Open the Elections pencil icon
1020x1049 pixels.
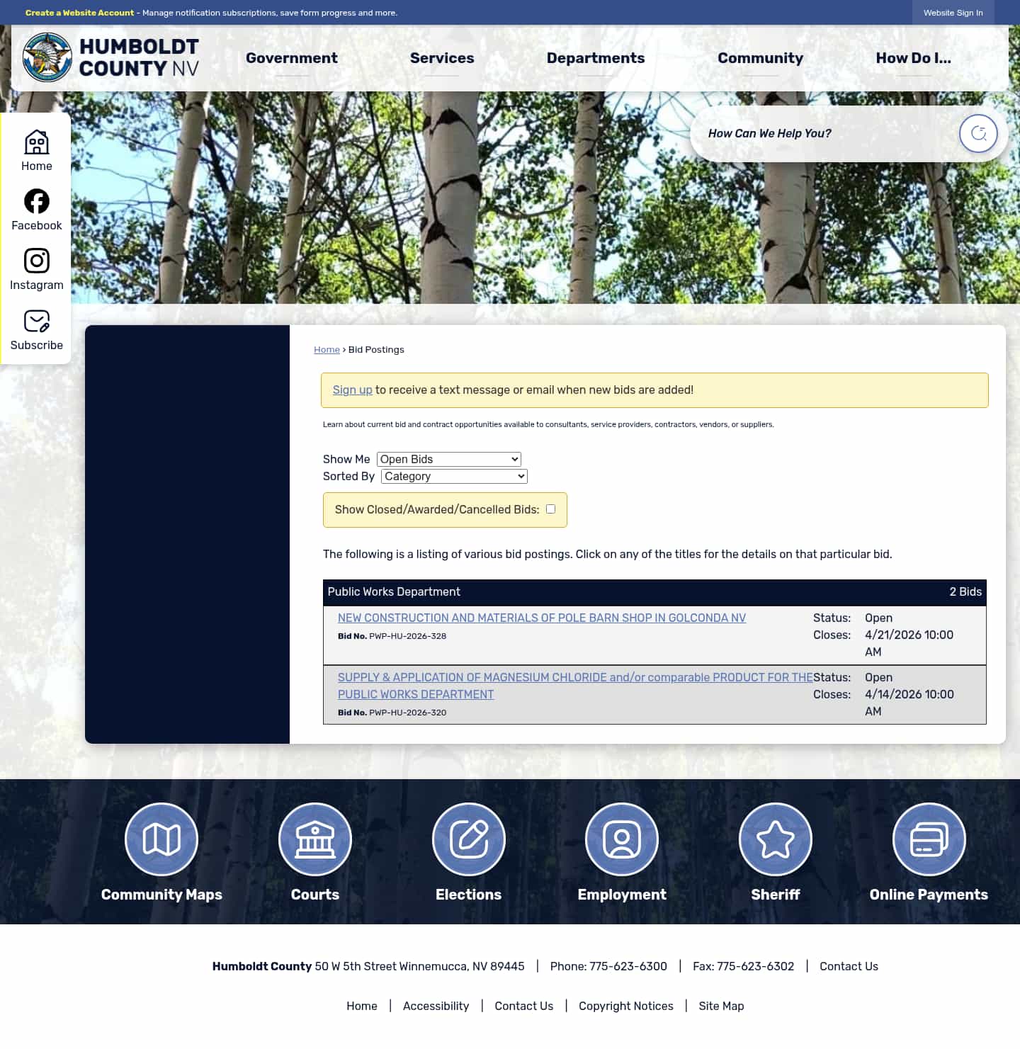click(x=468, y=839)
